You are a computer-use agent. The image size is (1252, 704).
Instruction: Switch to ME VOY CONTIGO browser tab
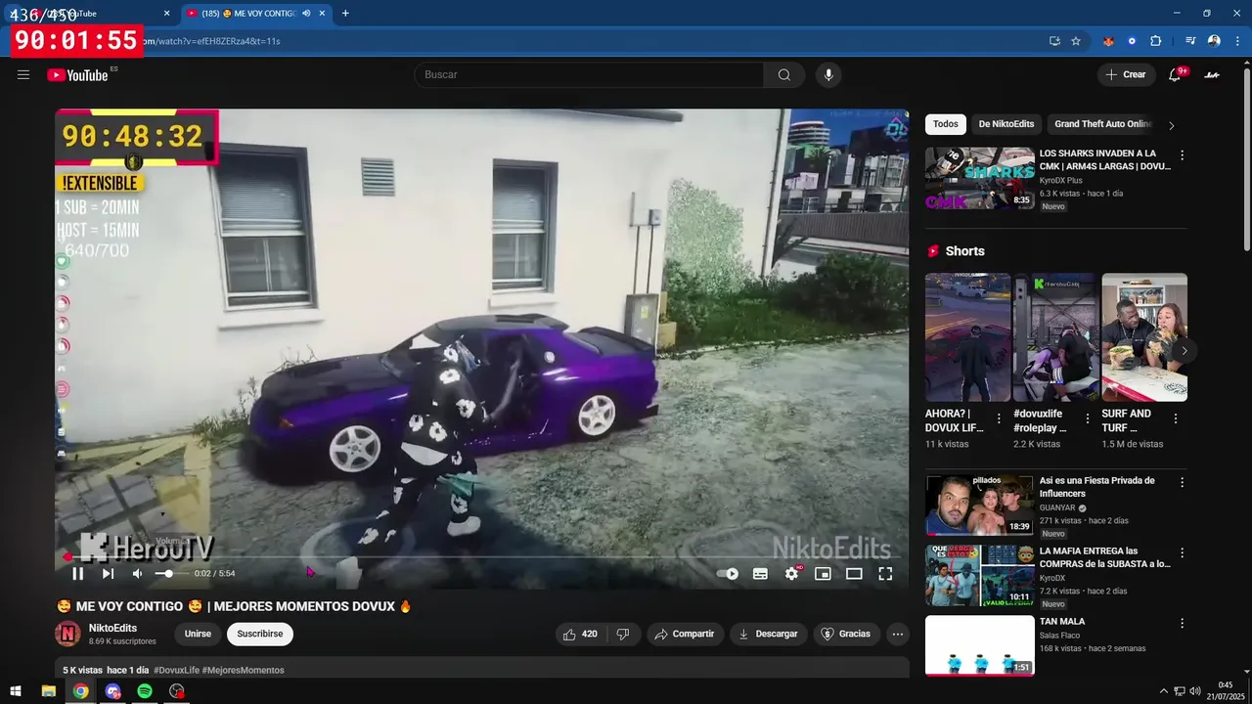point(254,14)
